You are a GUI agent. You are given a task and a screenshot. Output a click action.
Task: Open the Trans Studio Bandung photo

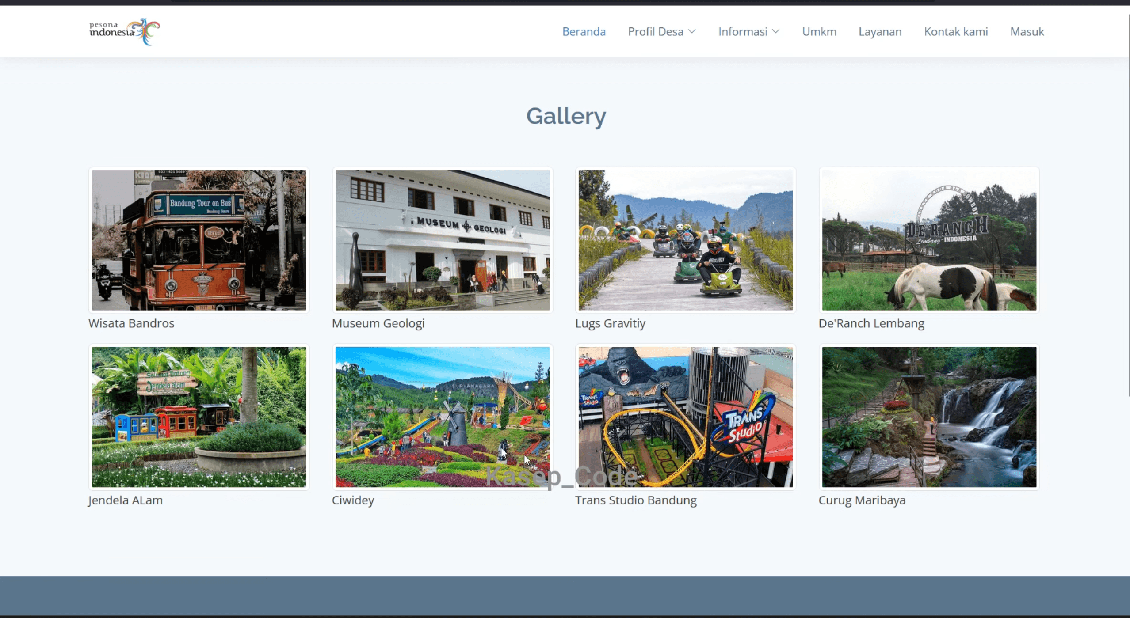tap(686, 417)
